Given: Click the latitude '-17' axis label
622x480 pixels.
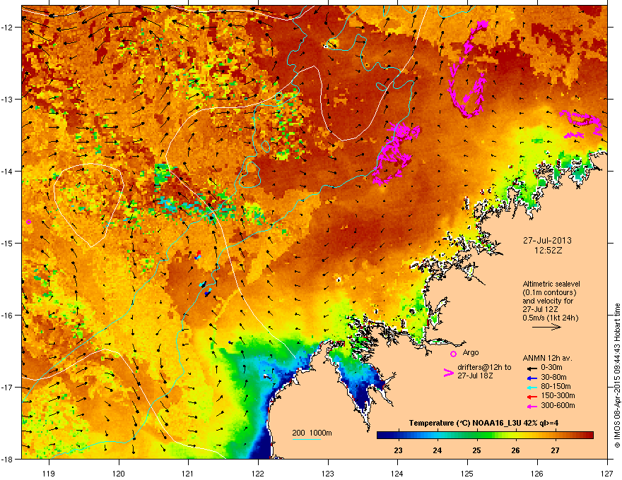Looking at the screenshot, I should 8,388.
